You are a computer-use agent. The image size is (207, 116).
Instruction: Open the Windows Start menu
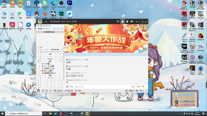tap(2, 113)
